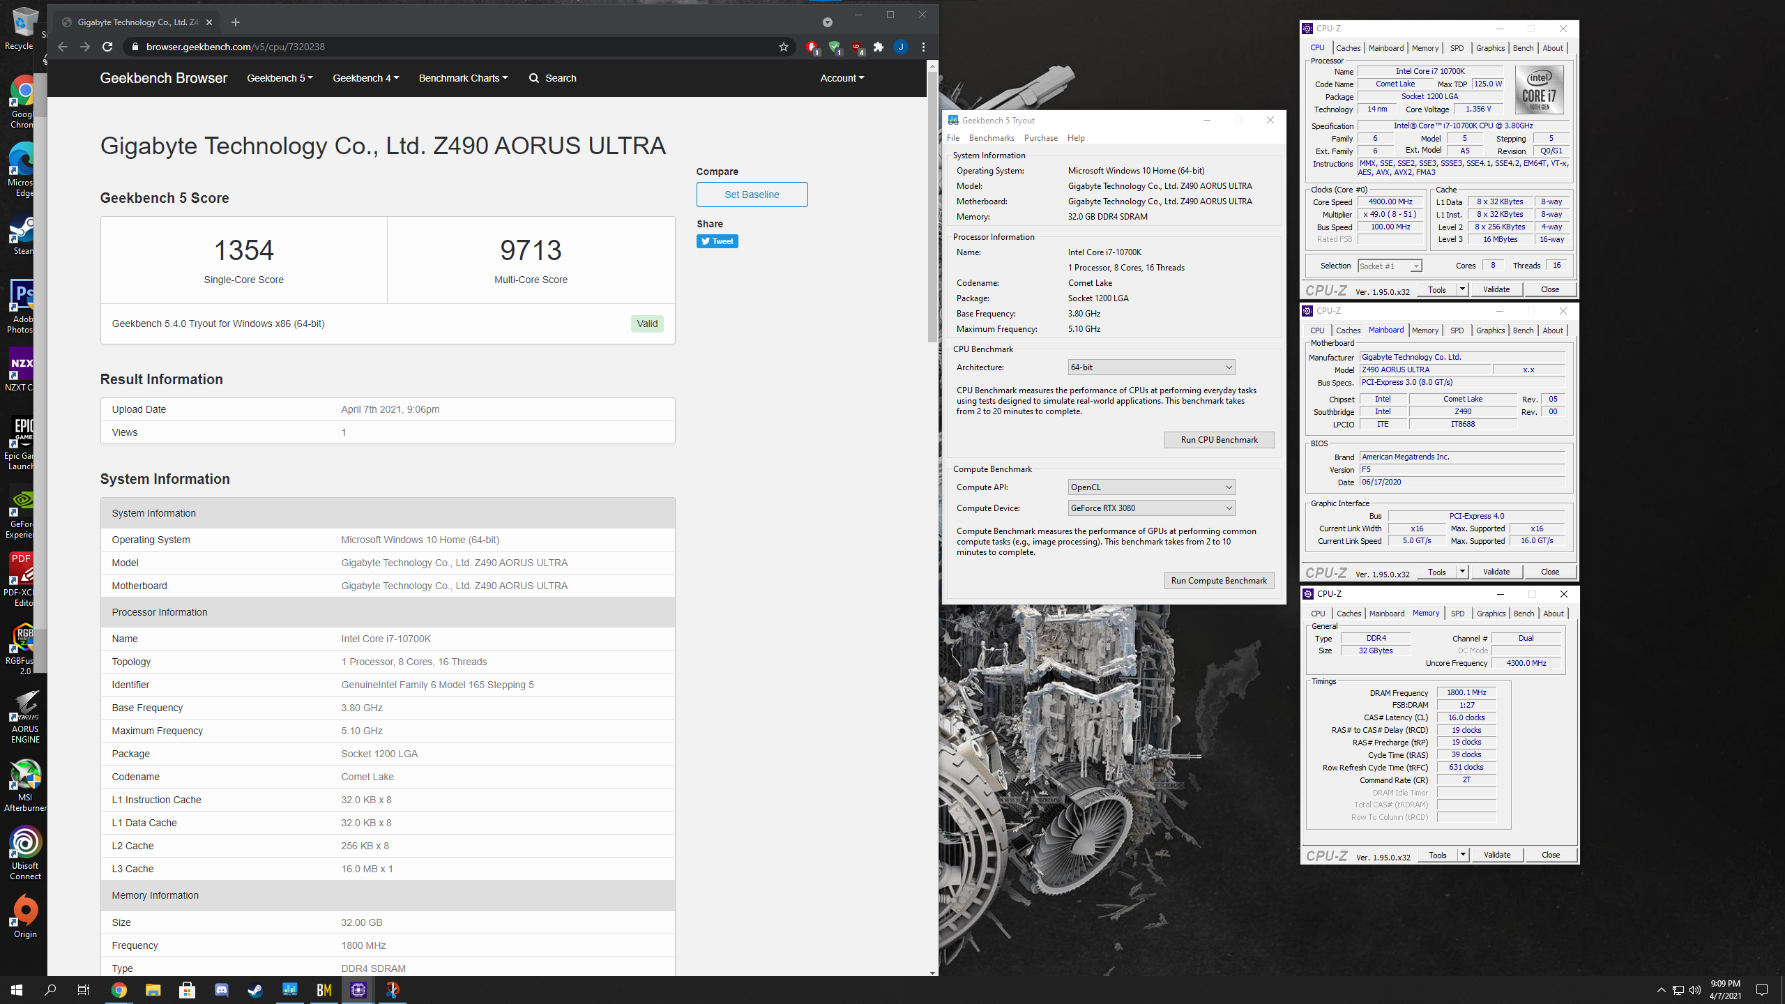Open Graphics tab in bottom CPU-Z window
The height and width of the screenshot is (1004, 1785).
(1491, 614)
